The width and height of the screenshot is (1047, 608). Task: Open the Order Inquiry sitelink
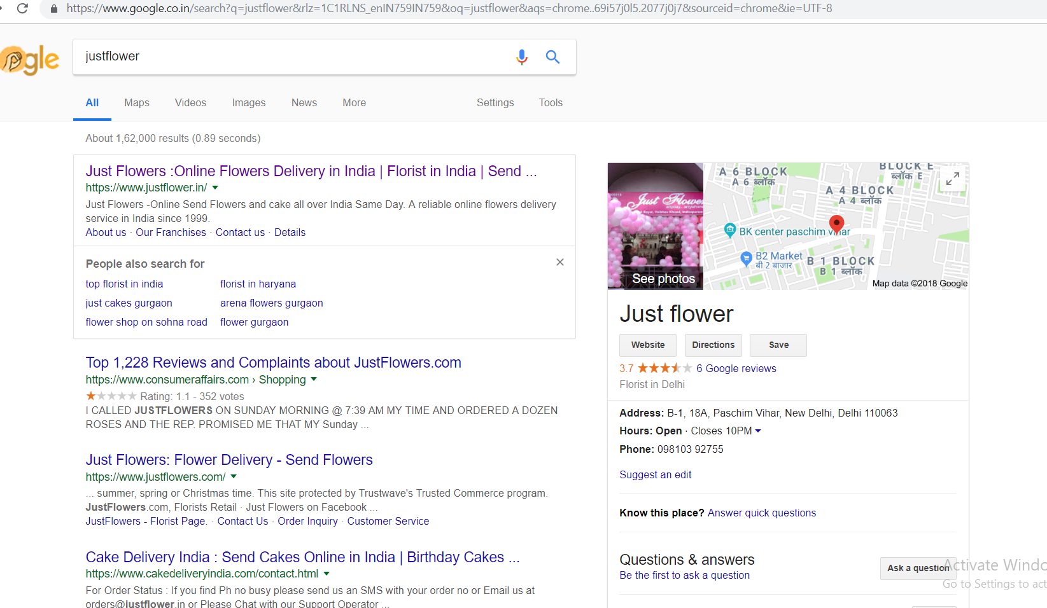coord(308,521)
